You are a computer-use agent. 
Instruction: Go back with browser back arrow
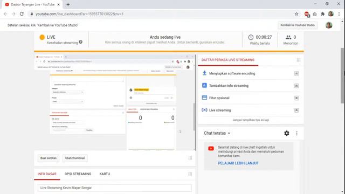coord(5,14)
